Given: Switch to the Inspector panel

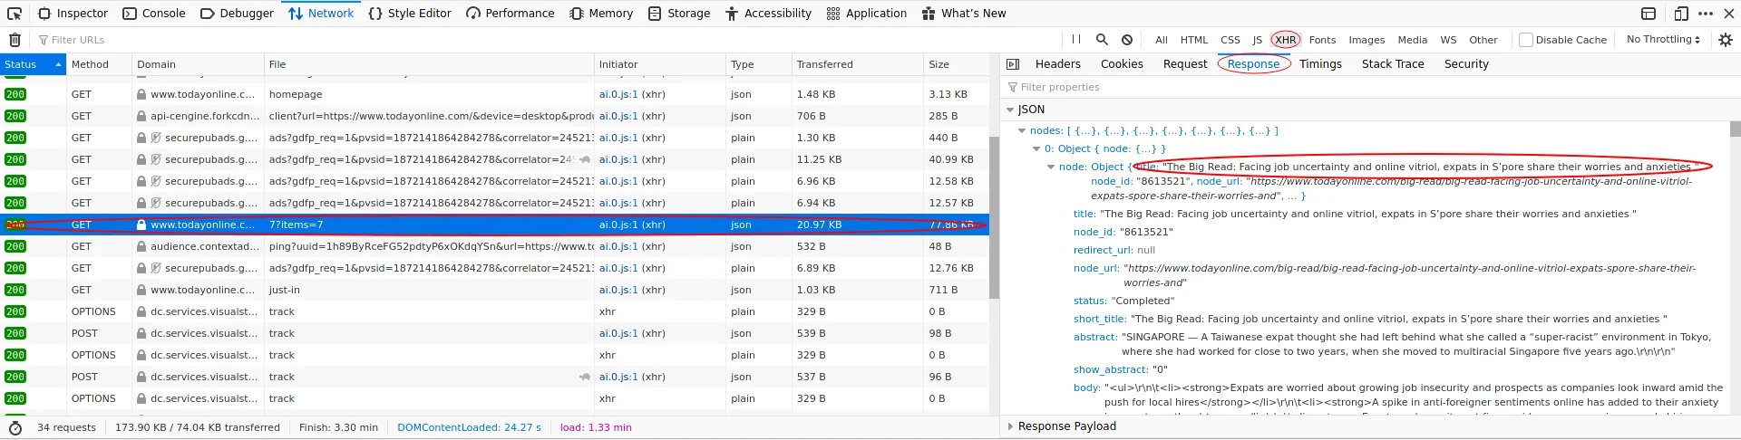Looking at the screenshot, I should 73,14.
